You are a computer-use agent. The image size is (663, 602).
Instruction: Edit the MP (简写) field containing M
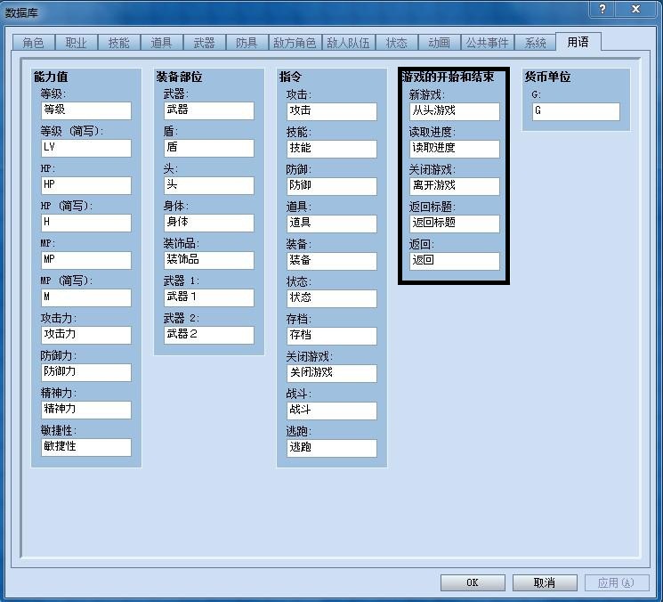point(86,297)
